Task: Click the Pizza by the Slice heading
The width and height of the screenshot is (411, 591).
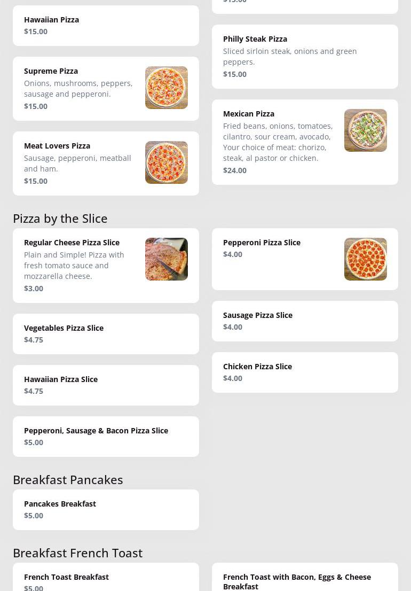Action: (60, 219)
